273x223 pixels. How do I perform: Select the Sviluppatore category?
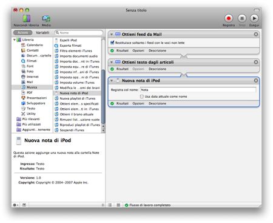point(33,103)
